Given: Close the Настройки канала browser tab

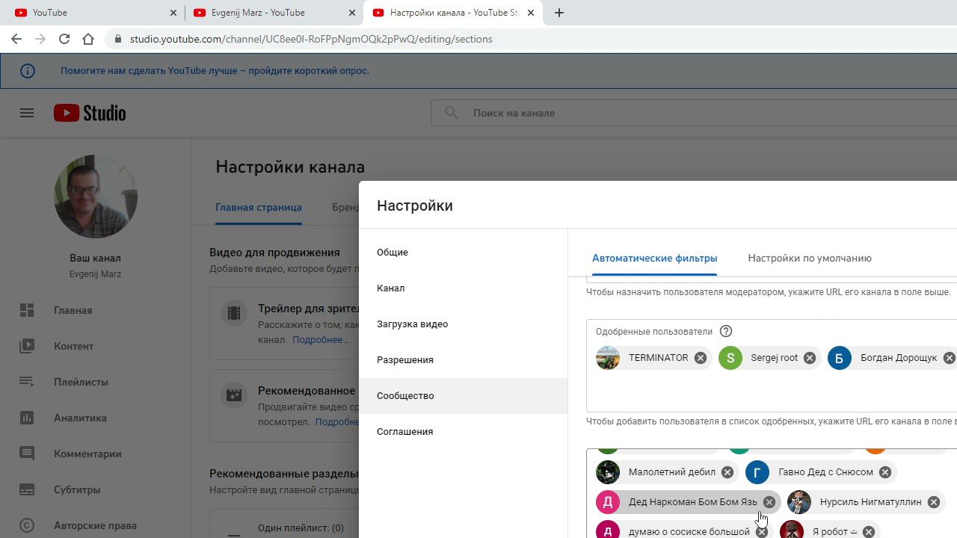Looking at the screenshot, I should (531, 13).
